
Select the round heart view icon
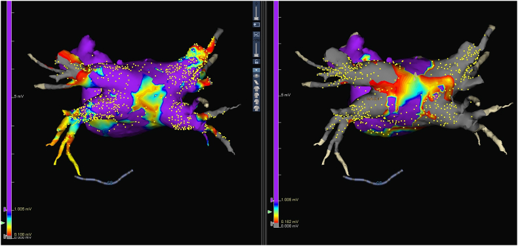pos(256,75)
